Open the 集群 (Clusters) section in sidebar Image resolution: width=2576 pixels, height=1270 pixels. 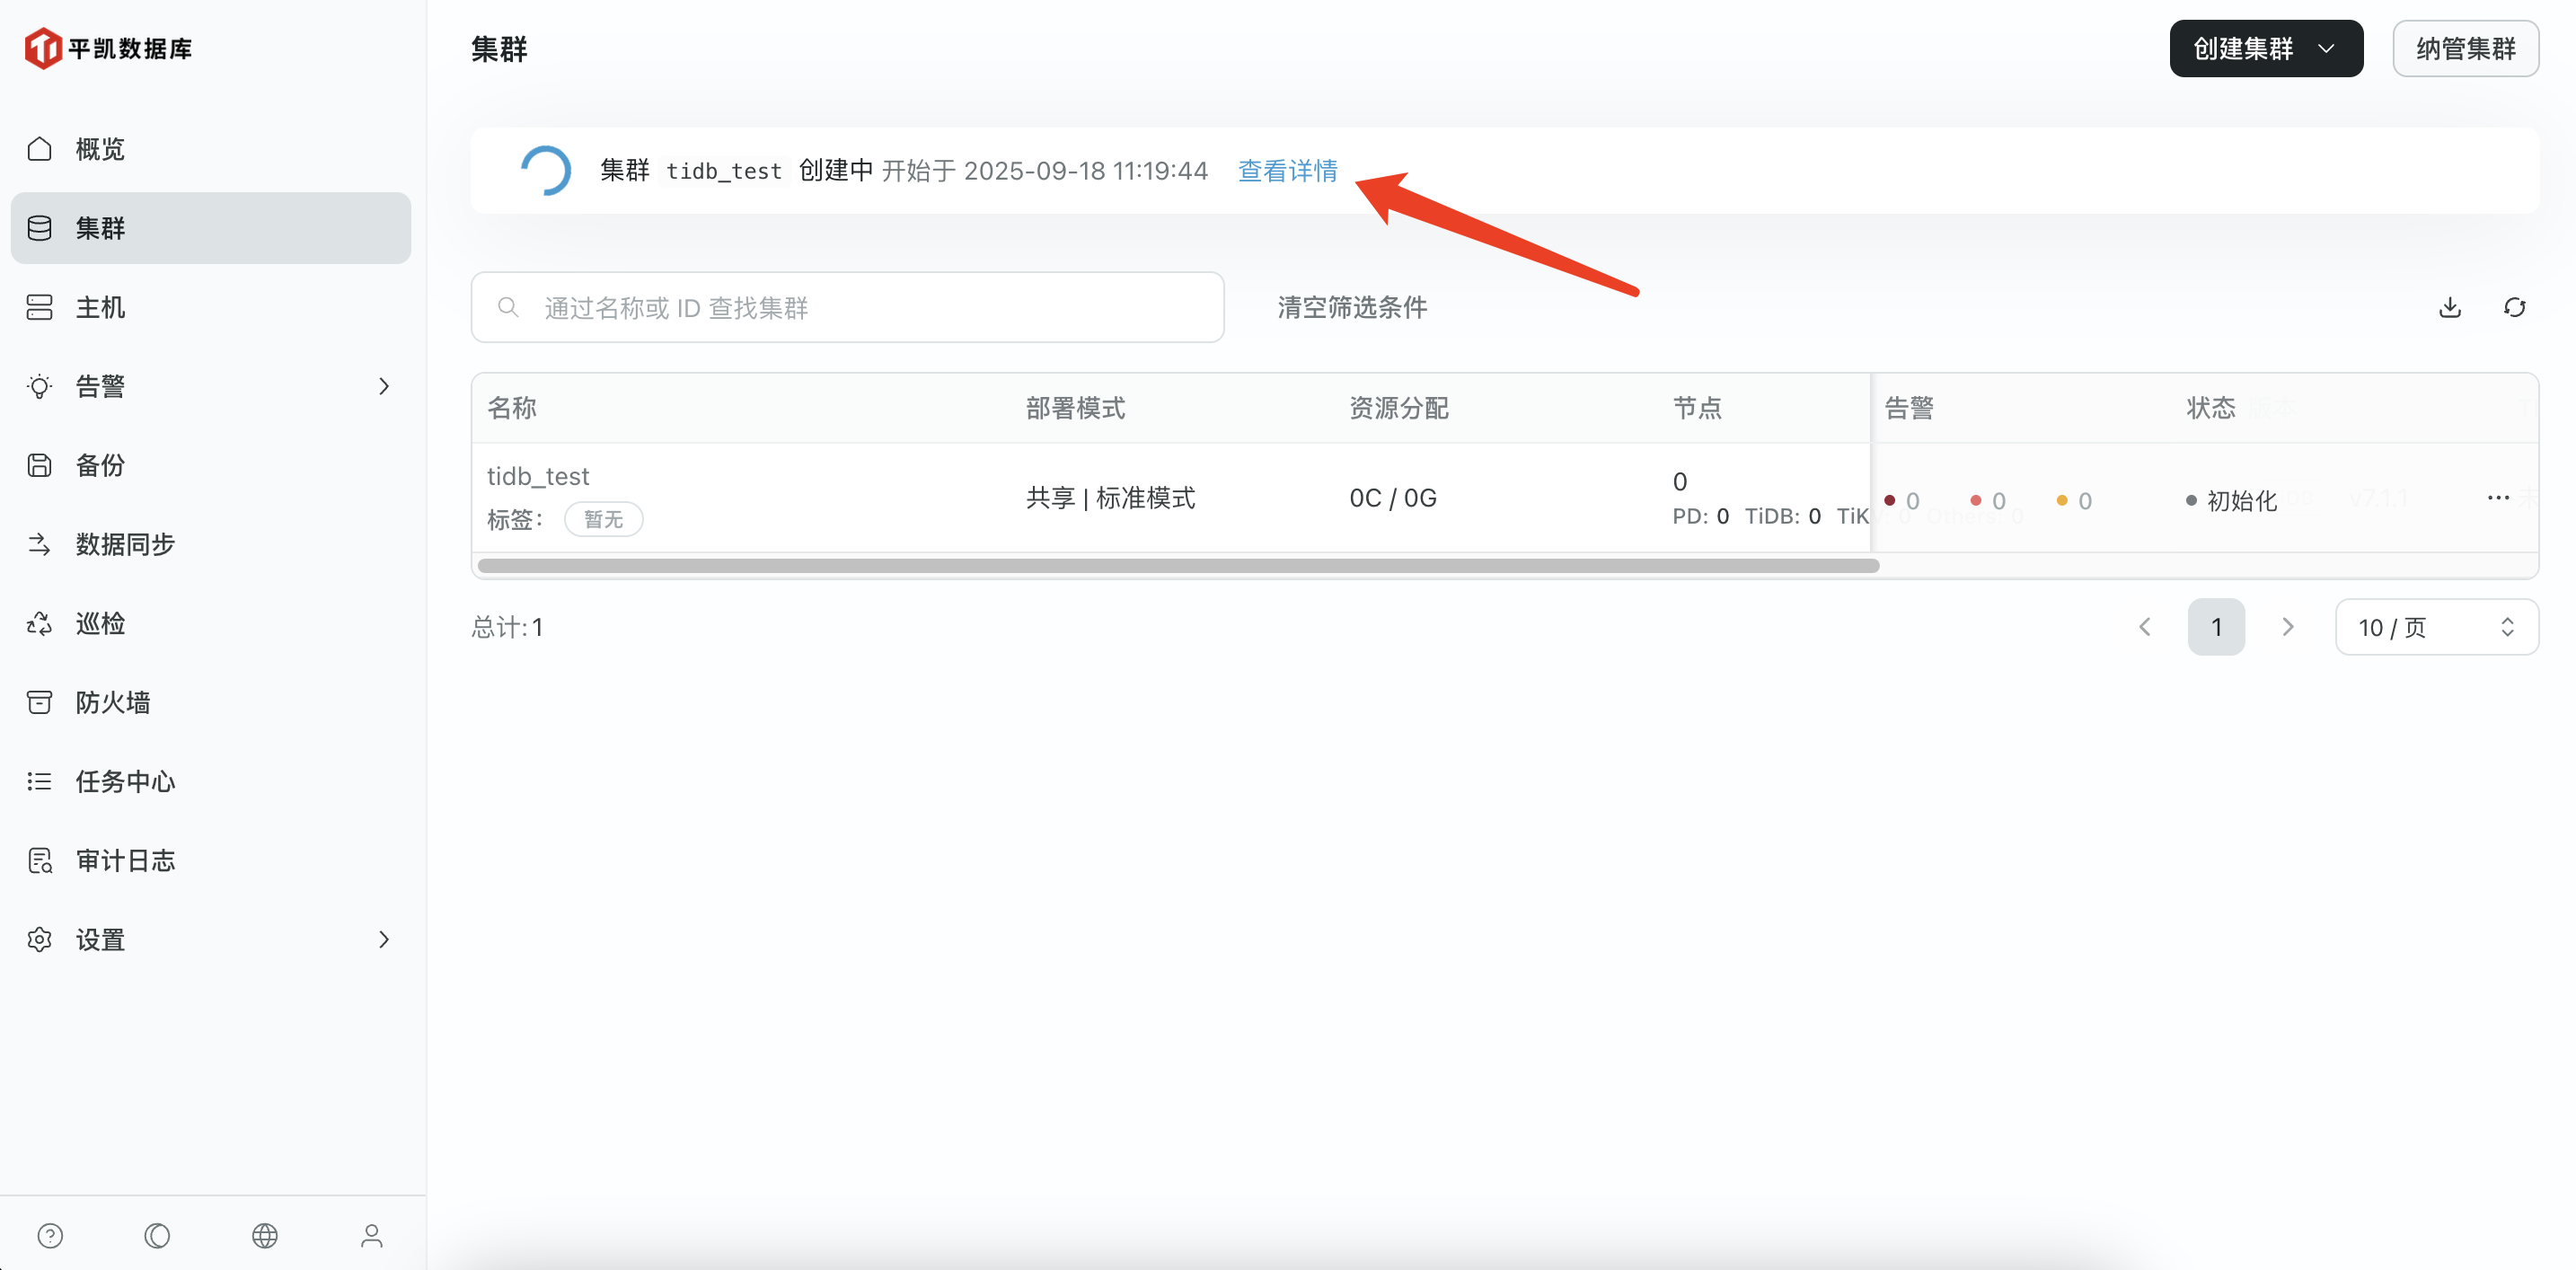[99, 228]
